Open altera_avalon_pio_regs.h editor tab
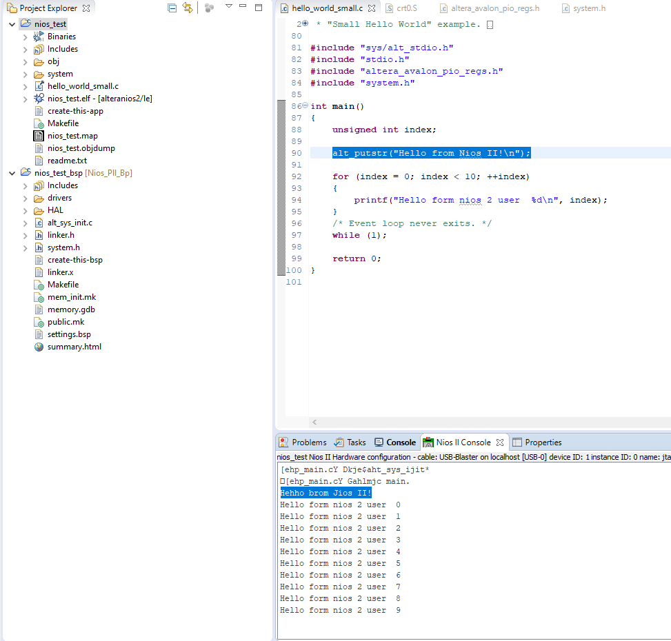 pyautogui.click(x=494, y=8)
